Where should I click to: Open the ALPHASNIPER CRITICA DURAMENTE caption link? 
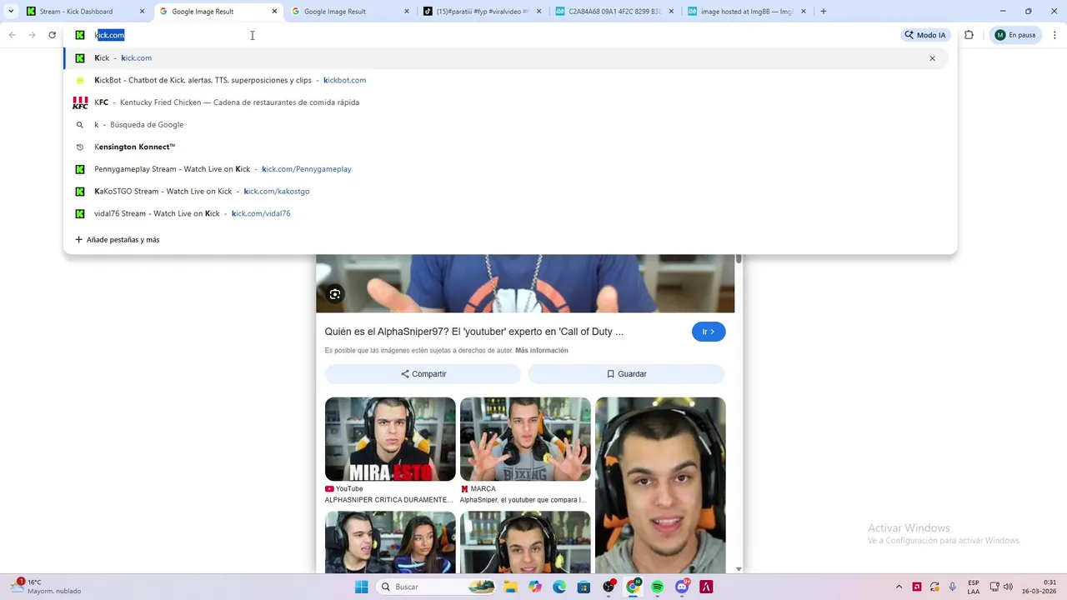(388, 500)
